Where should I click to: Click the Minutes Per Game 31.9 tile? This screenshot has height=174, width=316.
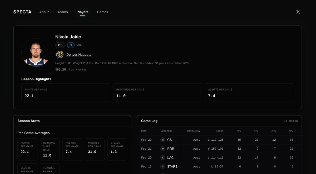pyautogui.click(x=95, y=149)
